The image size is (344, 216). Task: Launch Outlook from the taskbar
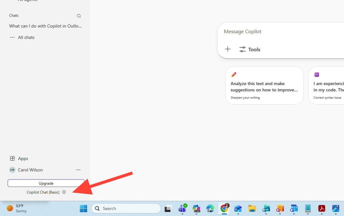[238, 209]
